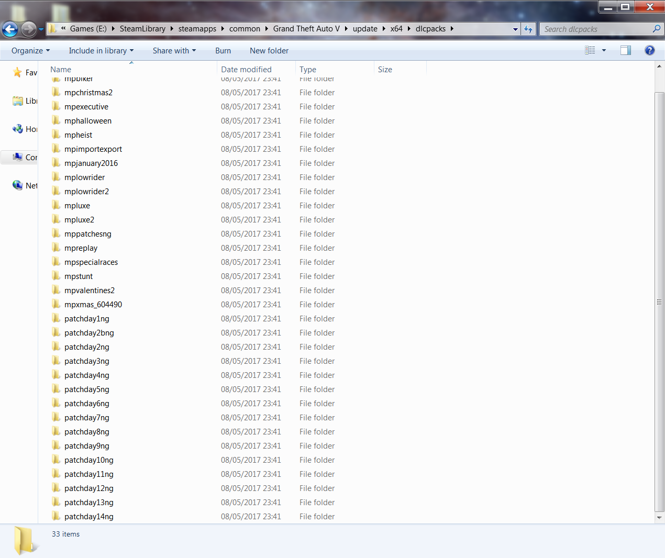665x558 pixels.
Task: Expand the arrow after SteamLibrary breadcrumb
Action: (x=172, y=29)
